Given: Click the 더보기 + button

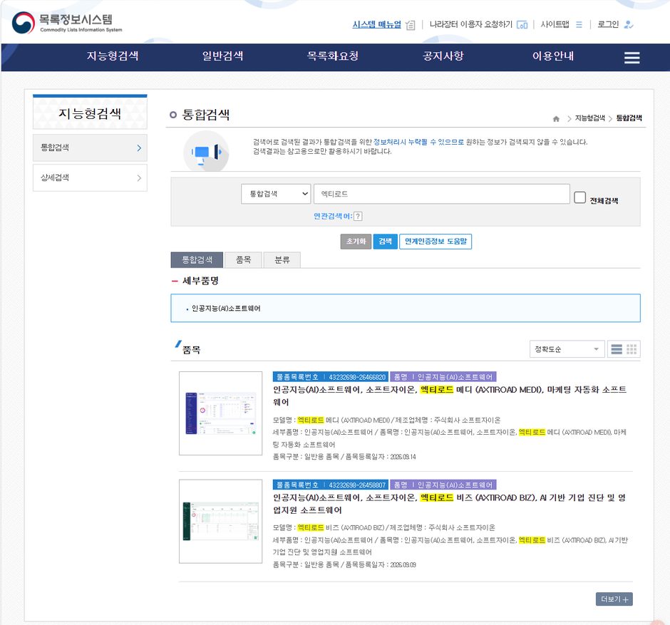Looking at the screenshot, I should pyautogui.click(x=614, y=599).
